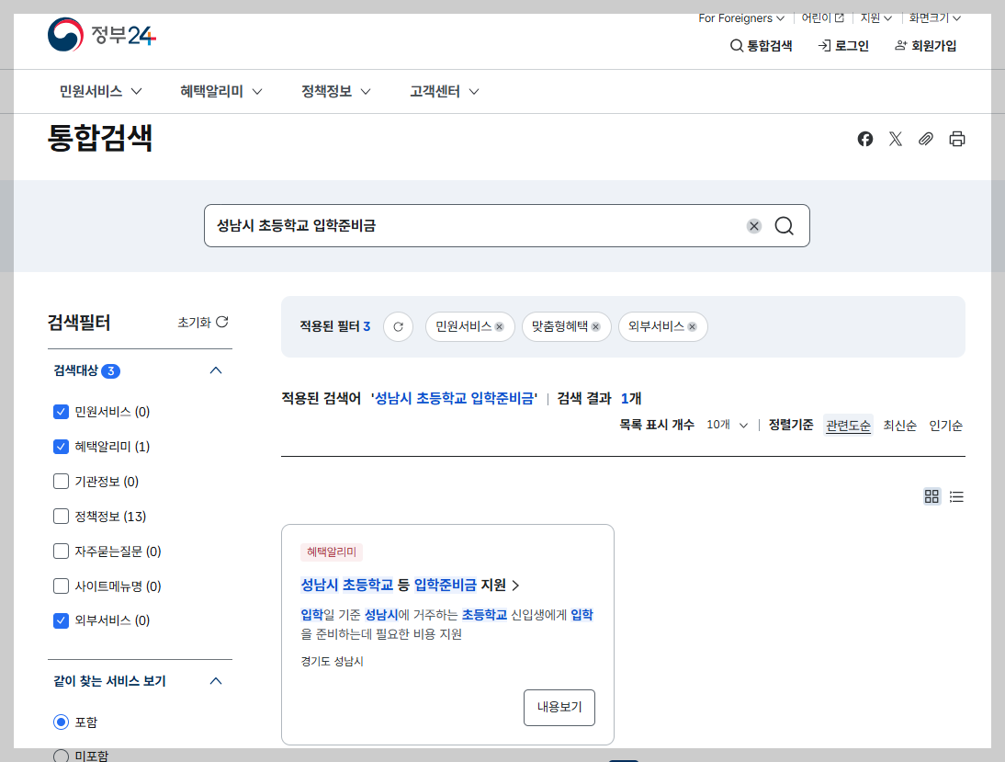Open the 화면크기 dropdown

click(x=932, y=17)
